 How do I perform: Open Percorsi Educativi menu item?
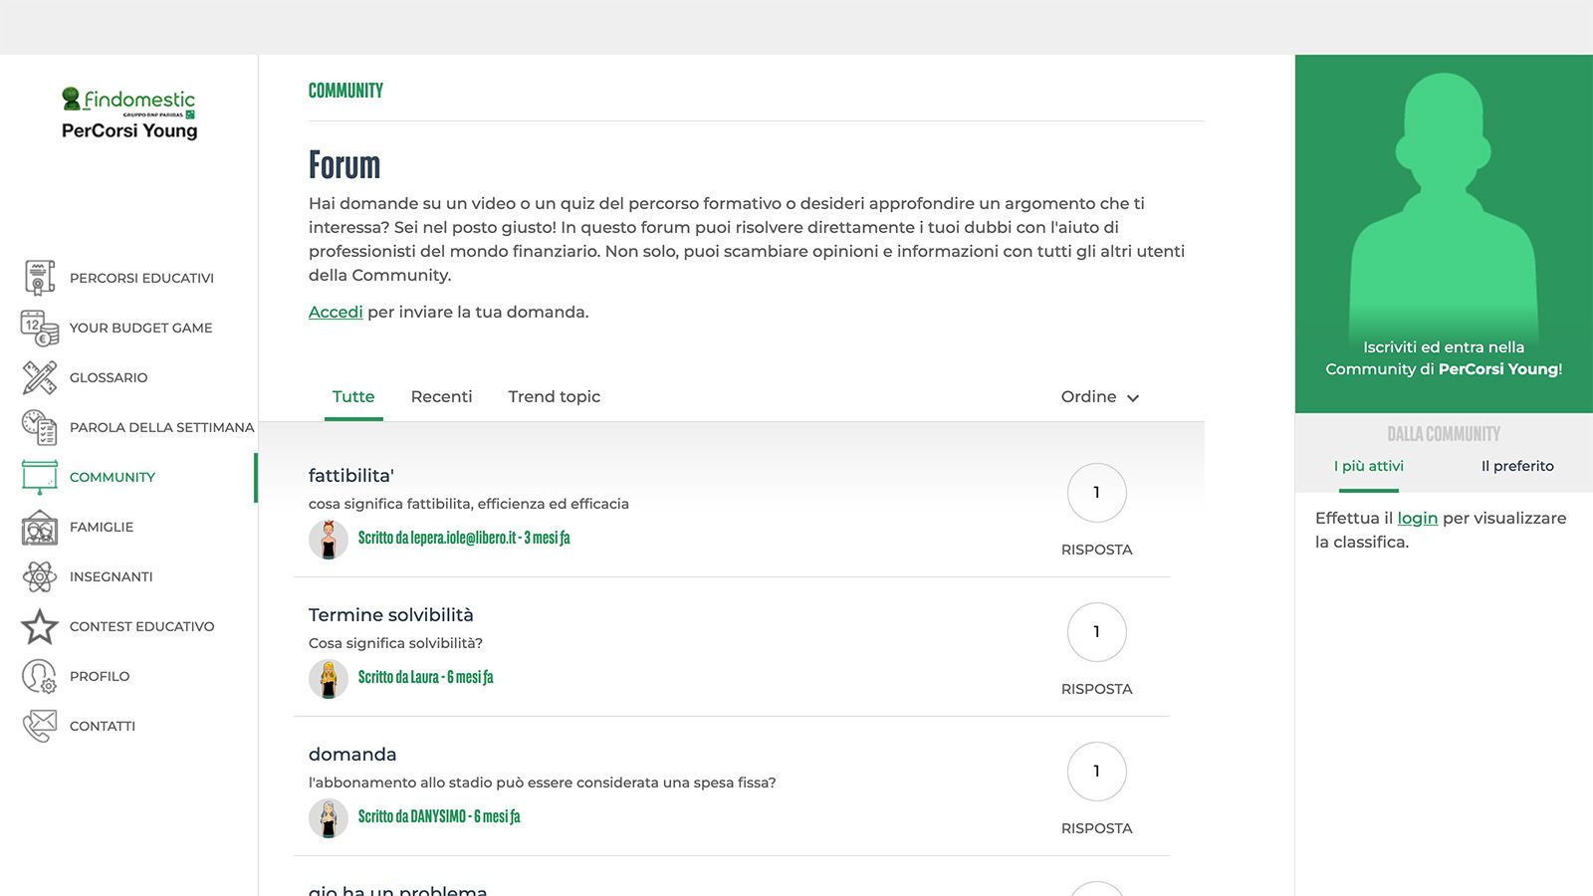tap(141, 278)
